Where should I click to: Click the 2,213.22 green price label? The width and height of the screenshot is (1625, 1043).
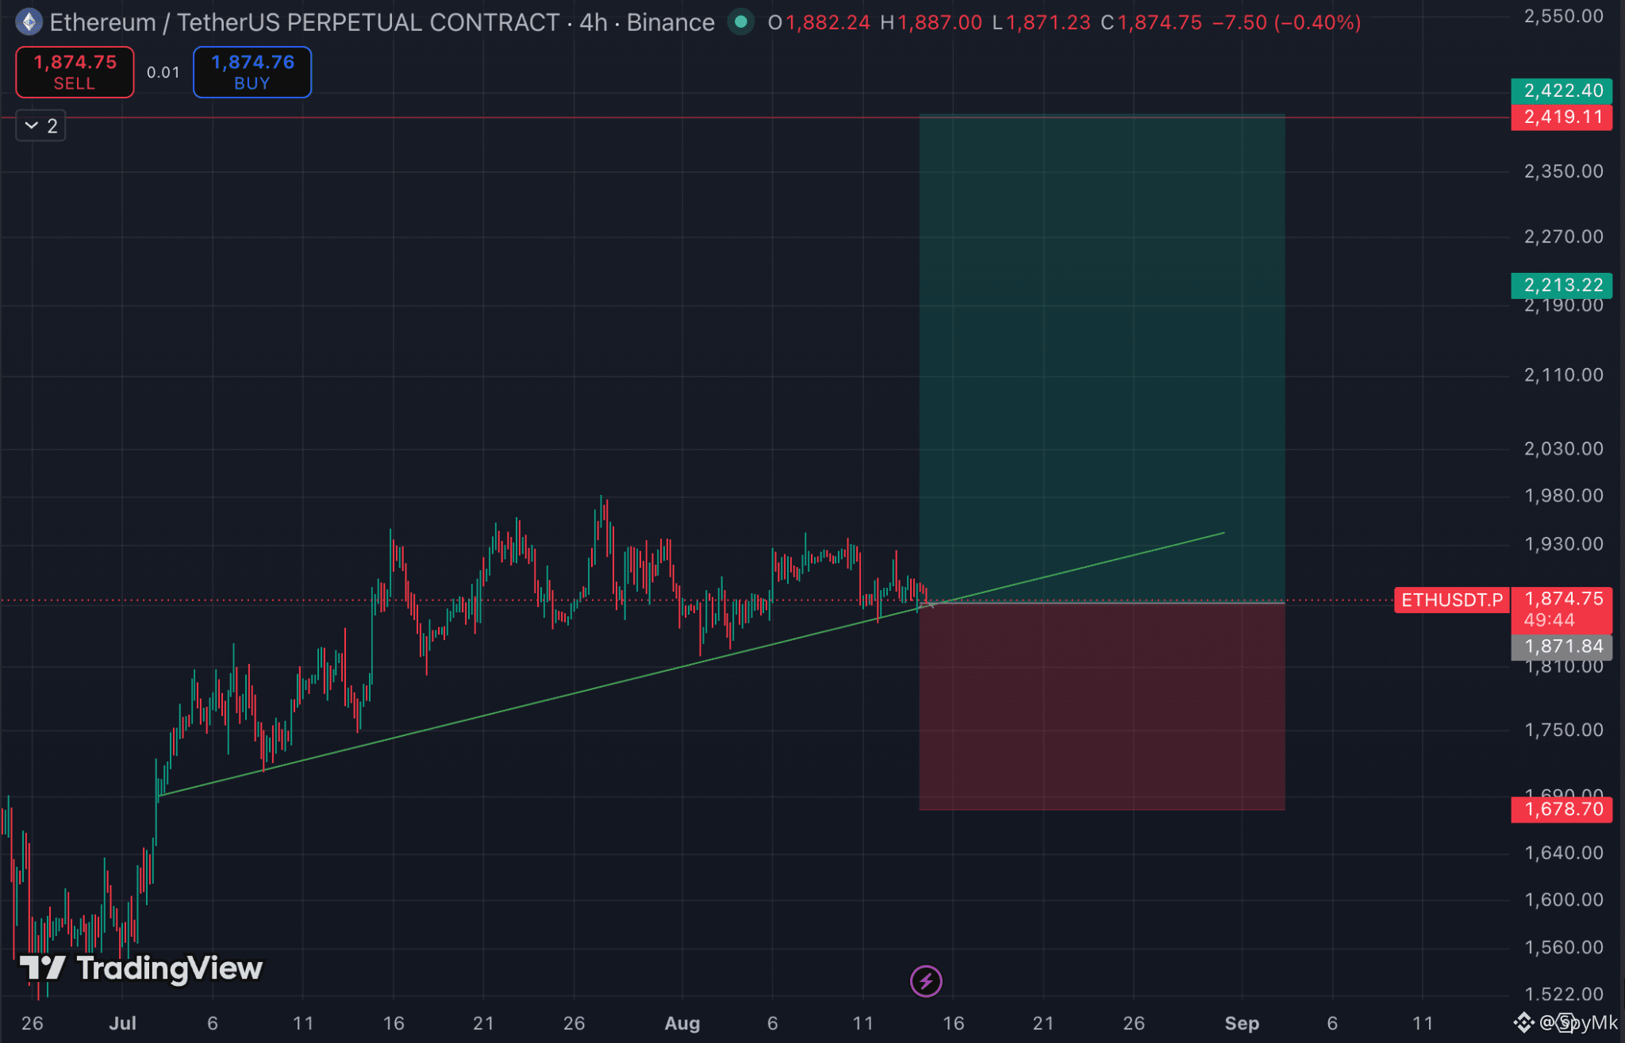pos(1562,285)
